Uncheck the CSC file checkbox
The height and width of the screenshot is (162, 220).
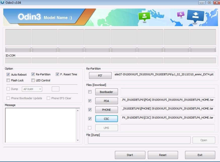pos(90,119)
